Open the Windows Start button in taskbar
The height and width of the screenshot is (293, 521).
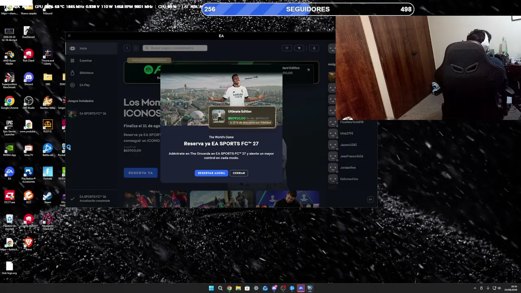click(x=211, y=288)
